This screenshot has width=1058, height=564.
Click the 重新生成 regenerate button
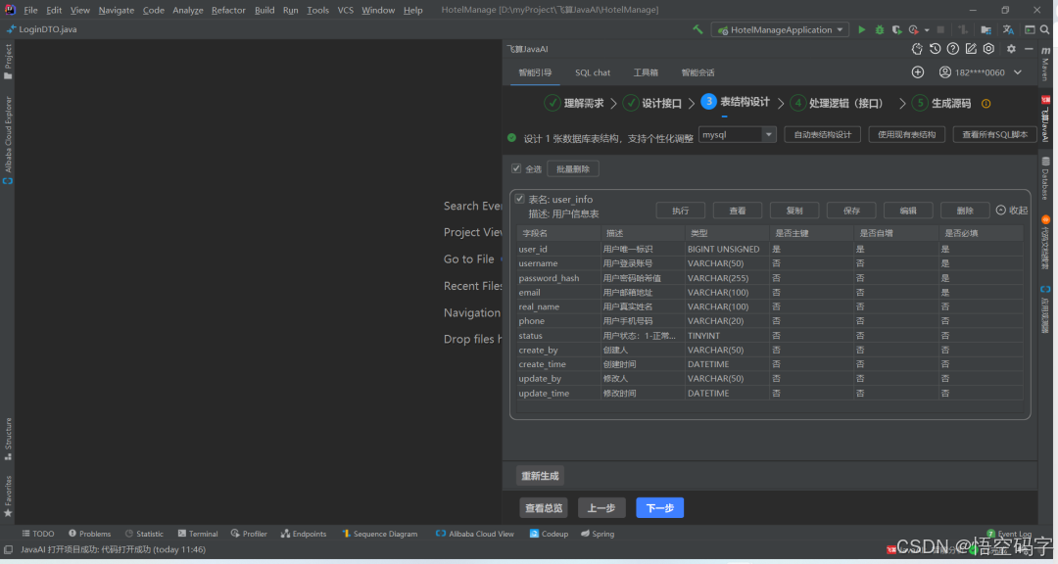(540, 476)
